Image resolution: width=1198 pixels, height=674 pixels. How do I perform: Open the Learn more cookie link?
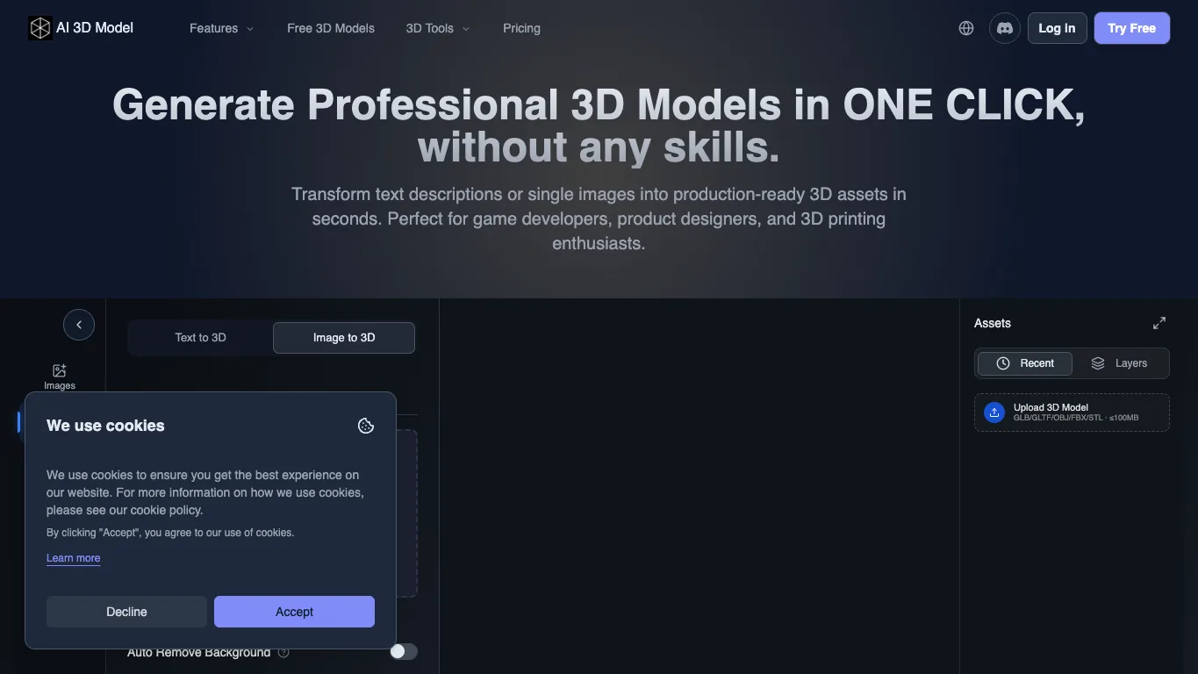(x=73, y=558)
